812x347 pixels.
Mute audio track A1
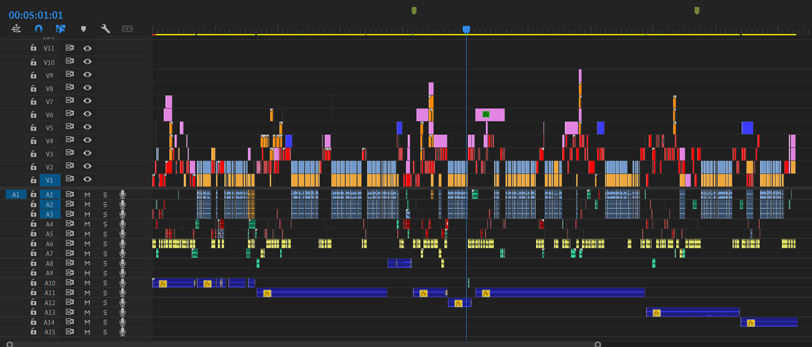click(87, 194)
